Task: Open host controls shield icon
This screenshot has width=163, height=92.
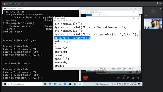Action: pos(138,78)
